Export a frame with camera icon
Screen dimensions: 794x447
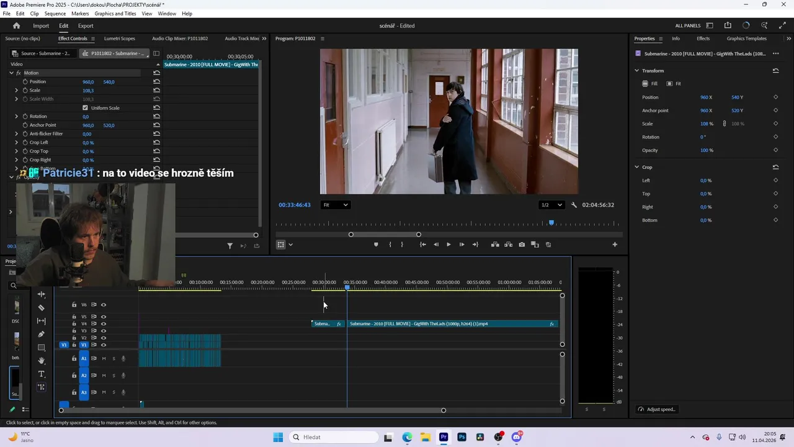coord(522,245)
